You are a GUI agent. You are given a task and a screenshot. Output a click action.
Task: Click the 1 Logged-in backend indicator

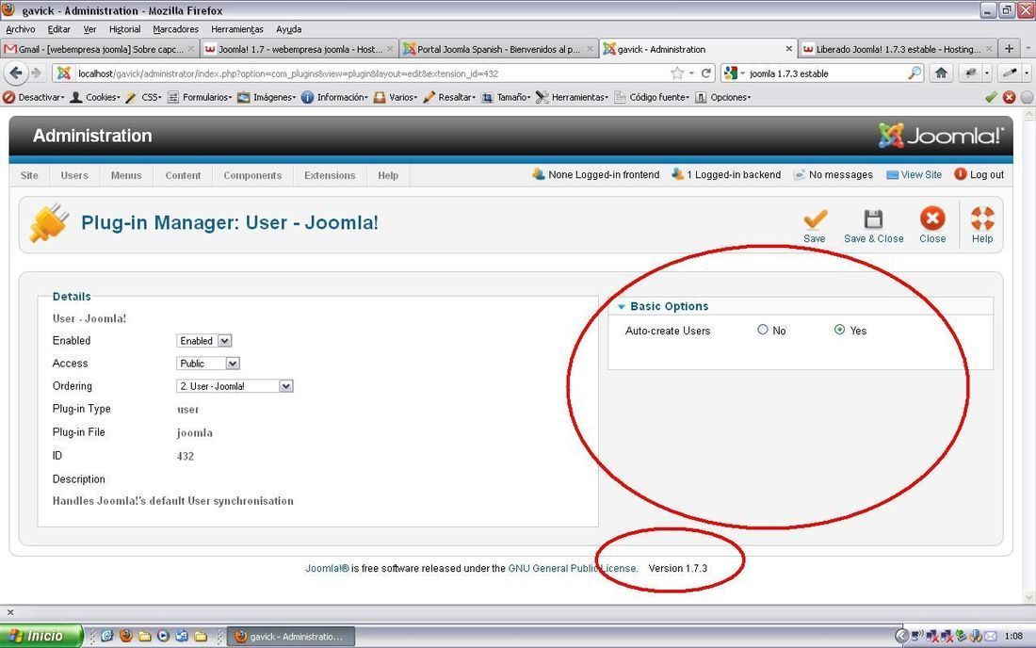(x=726, y=174)
